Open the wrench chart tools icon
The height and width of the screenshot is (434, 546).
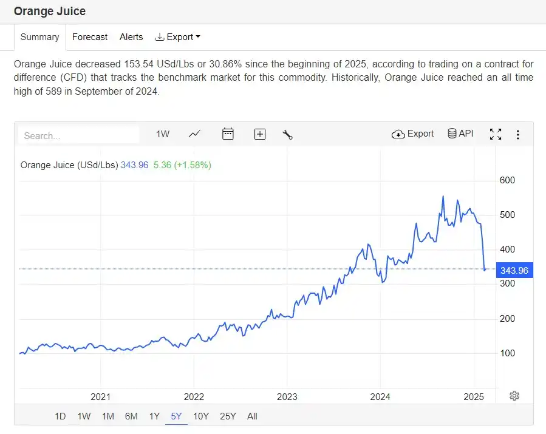pyautogui.click(x=288, y=134)
